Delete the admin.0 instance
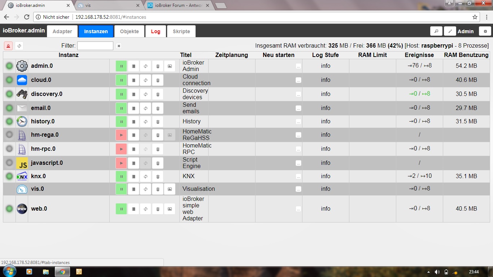Screen dimensions: 493x277 158,66
